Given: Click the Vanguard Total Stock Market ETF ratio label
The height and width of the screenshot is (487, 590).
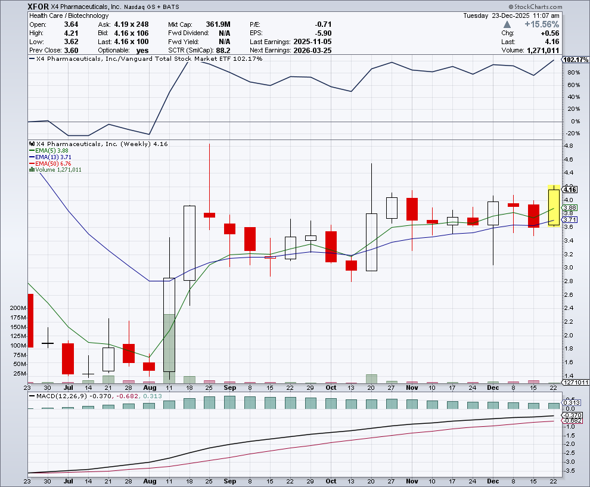Looking at the screenshot, I should click(150, 58).
